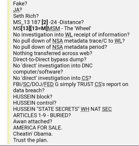Click NSA in the 'metadata period' line
Screen dimensions: 139x146
pos(58,47)
